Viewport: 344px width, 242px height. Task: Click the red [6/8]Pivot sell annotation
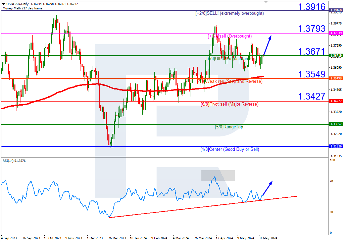point(230,104)
